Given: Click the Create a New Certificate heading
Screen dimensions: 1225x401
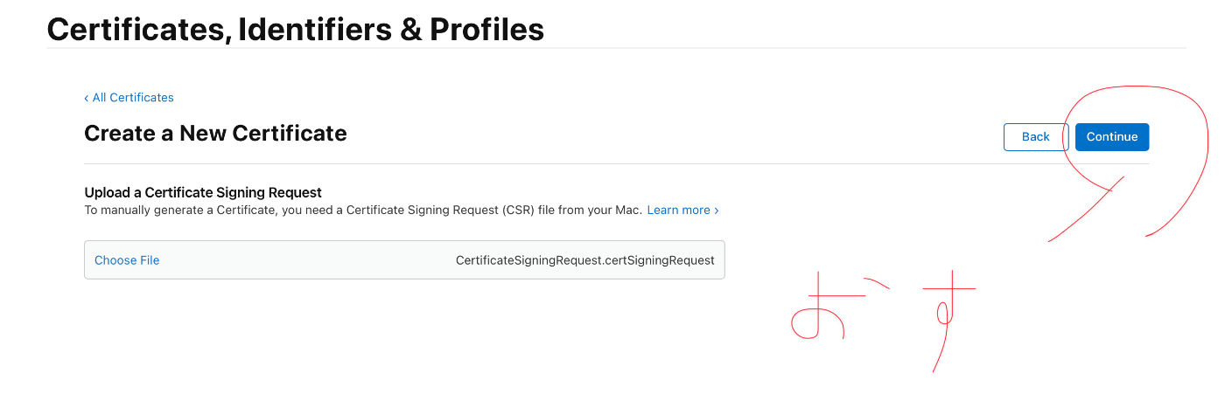Looking at the screenshot, I should click(x=215, y=134).
